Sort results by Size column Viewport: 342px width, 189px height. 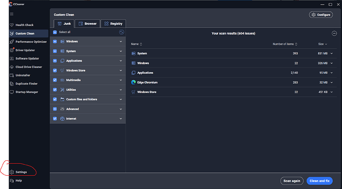(x=323, y=44)
